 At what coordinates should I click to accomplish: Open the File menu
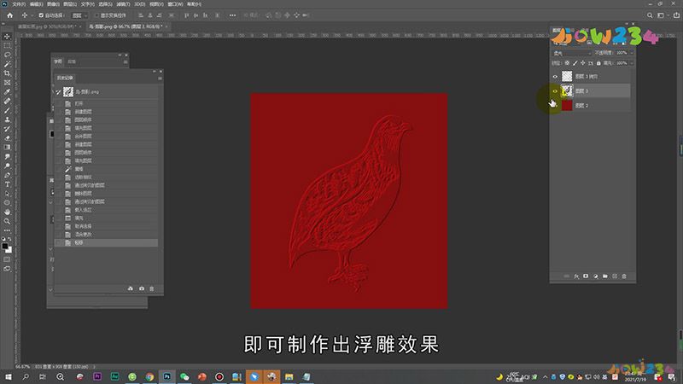tap(19, 4)
